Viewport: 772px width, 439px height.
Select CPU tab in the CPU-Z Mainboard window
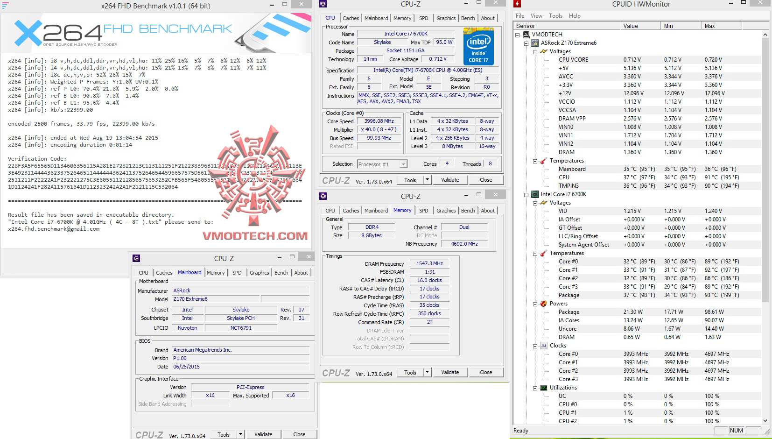[x=143, y=273]
